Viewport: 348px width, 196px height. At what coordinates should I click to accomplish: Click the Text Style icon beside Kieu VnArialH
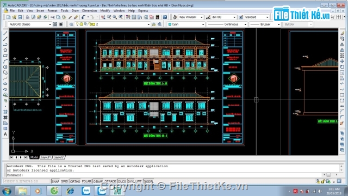click(x=175, y=17)
